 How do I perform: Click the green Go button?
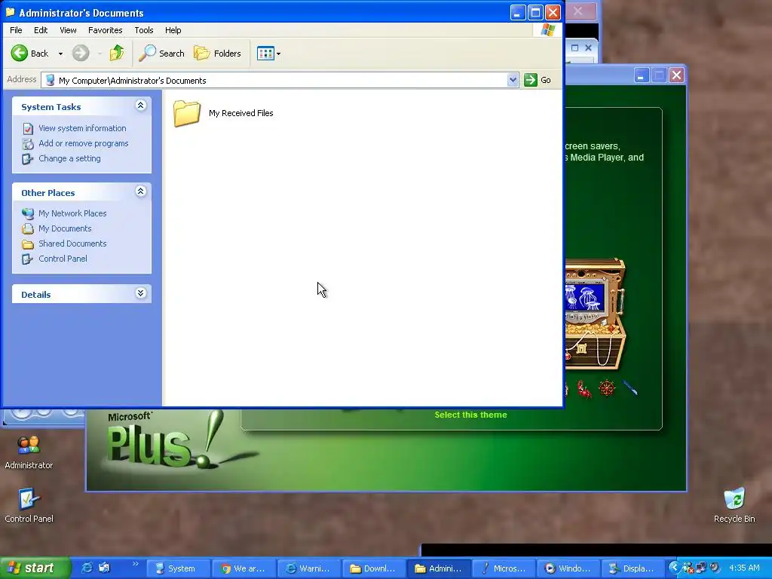[538, 80]
